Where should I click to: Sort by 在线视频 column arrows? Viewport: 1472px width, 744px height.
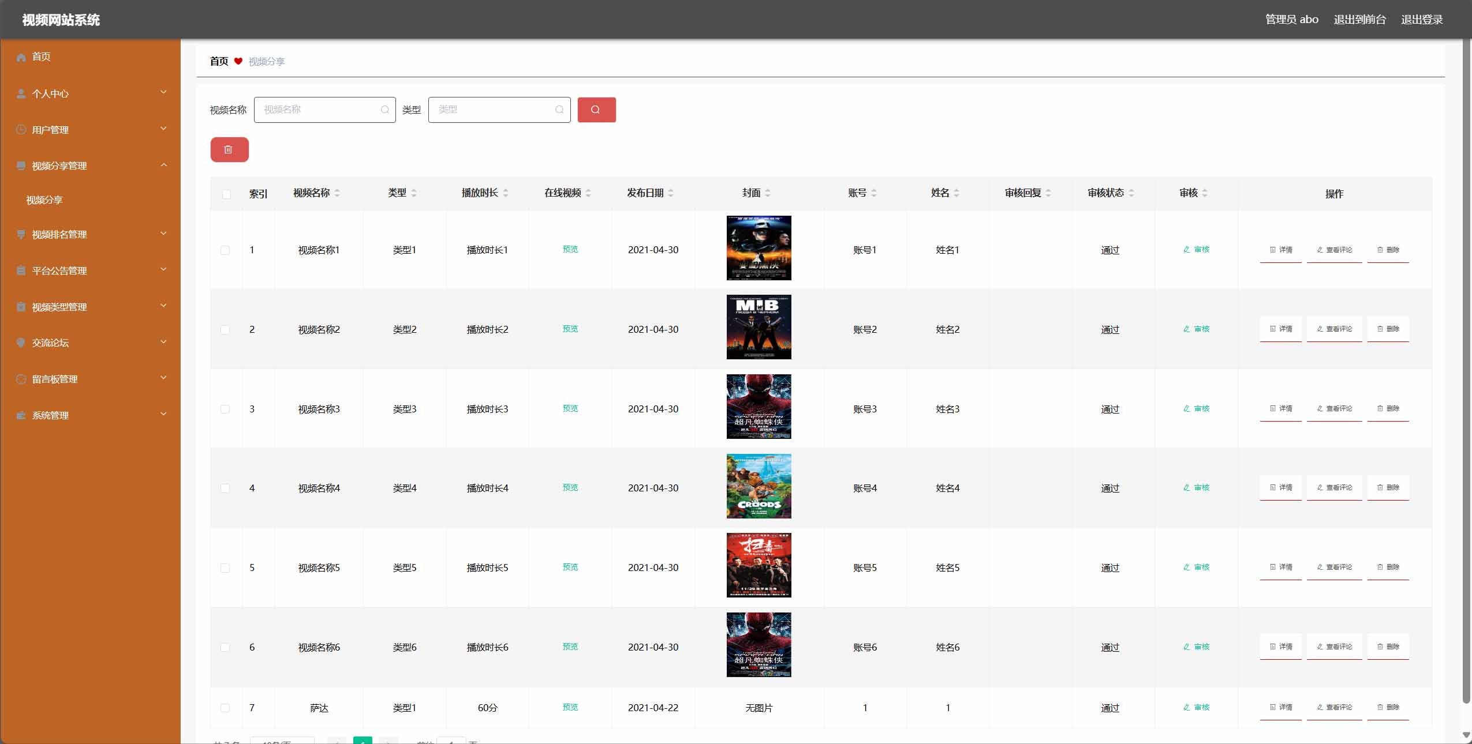[x=588, y=193]
